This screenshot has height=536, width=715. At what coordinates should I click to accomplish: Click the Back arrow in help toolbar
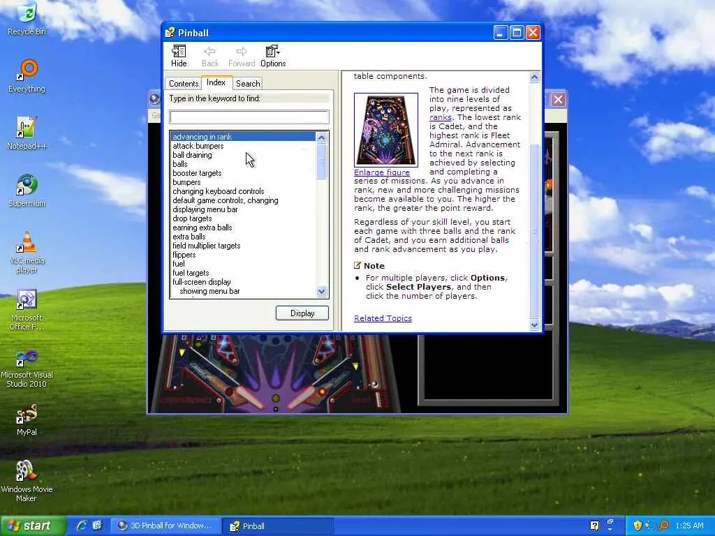210,57
